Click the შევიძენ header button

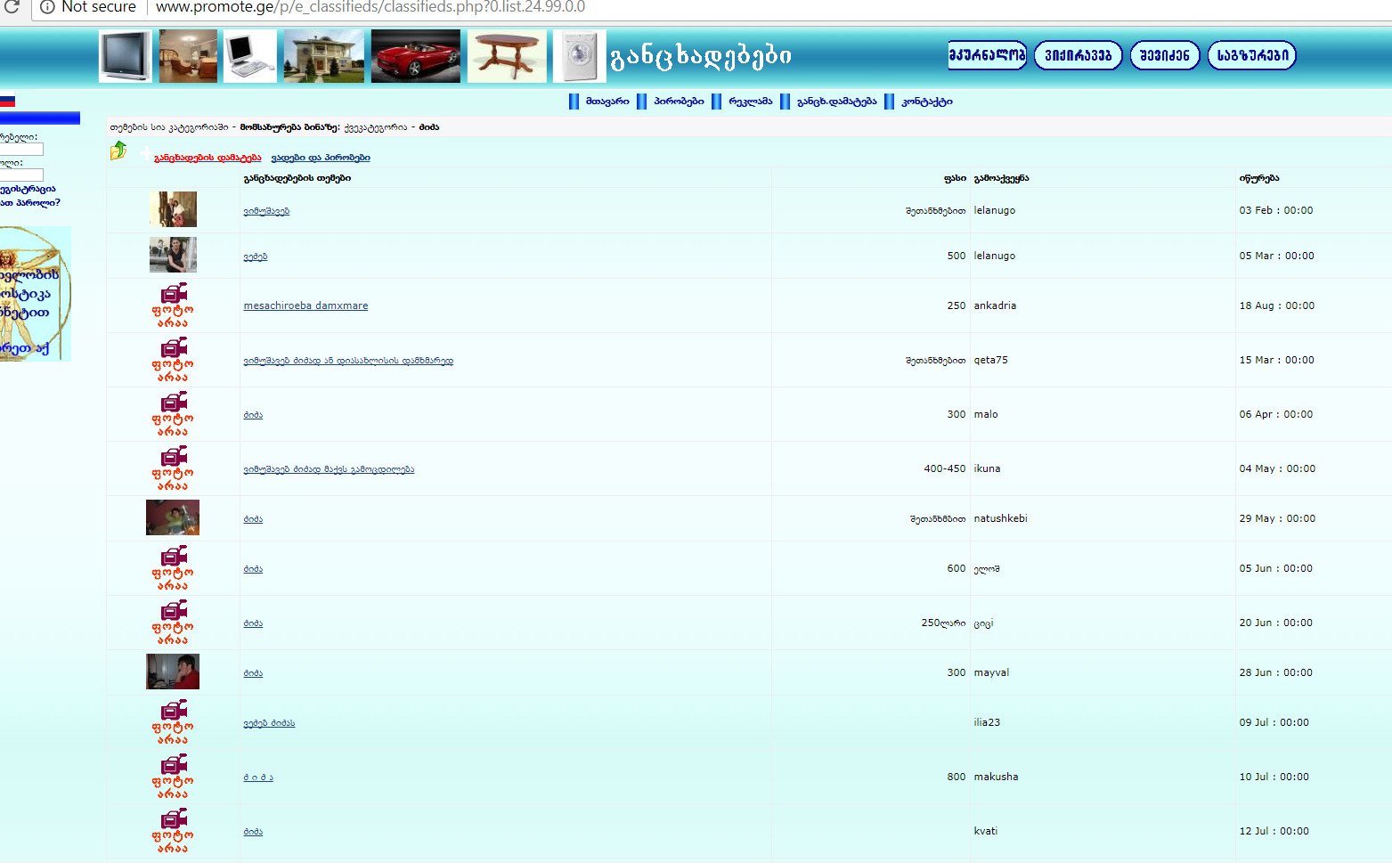(x=1165, y=55)
